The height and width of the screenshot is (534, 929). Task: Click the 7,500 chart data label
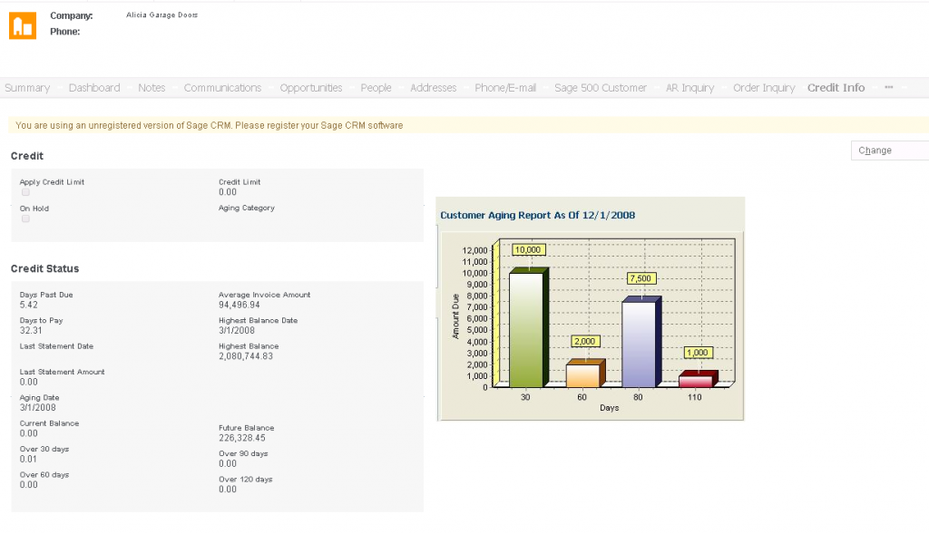coord(641,278)
